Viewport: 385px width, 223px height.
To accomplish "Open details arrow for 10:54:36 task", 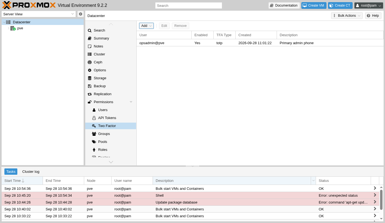I will 375,188.
